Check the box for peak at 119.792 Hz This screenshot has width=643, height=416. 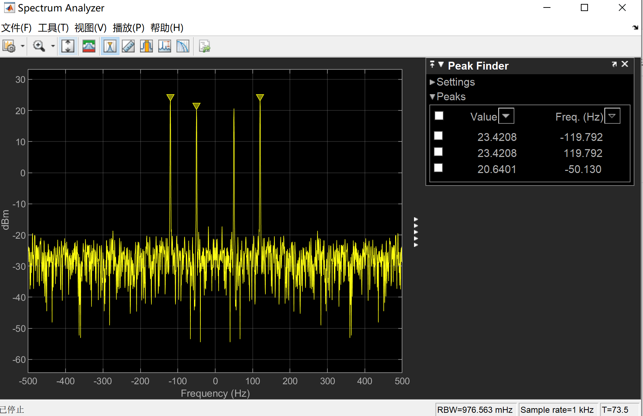pos(438,152)
